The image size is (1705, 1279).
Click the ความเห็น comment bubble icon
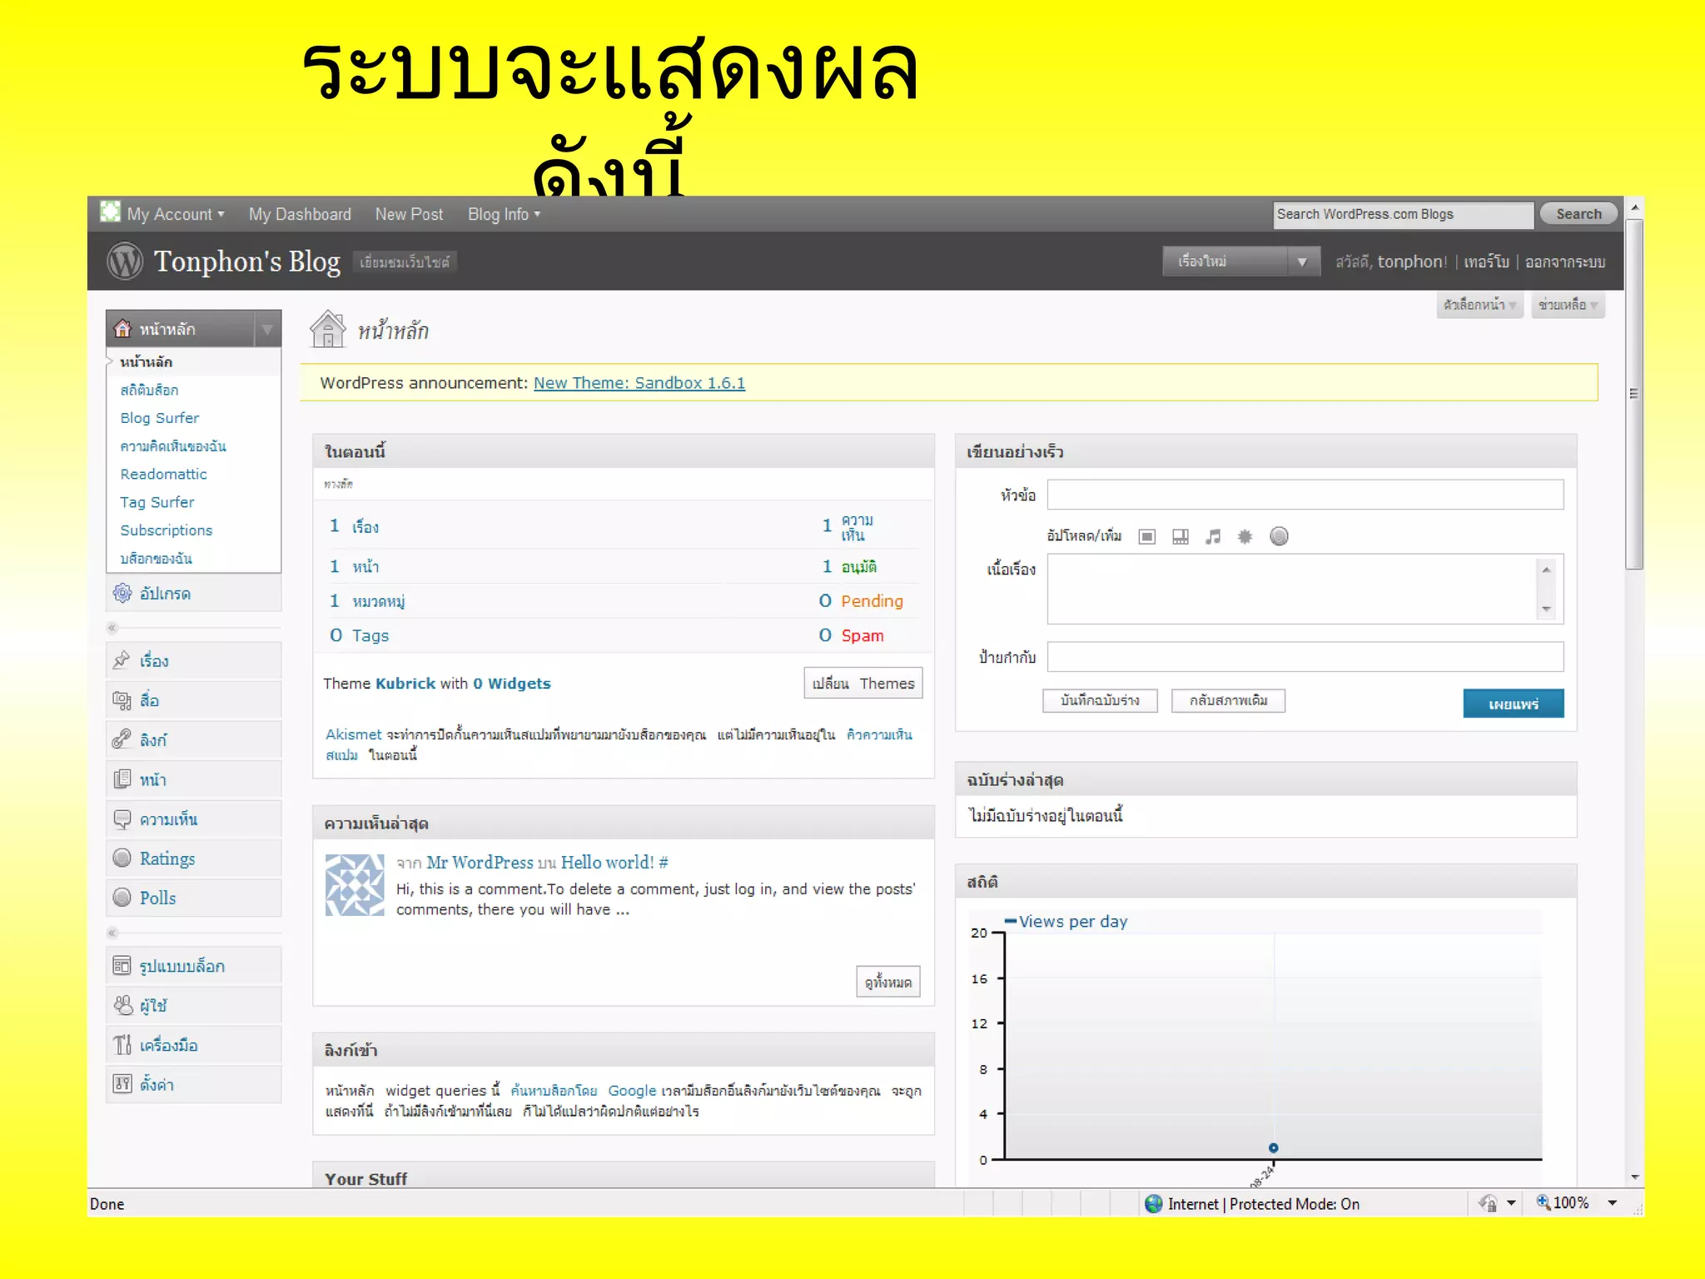[x=122, y=819]
